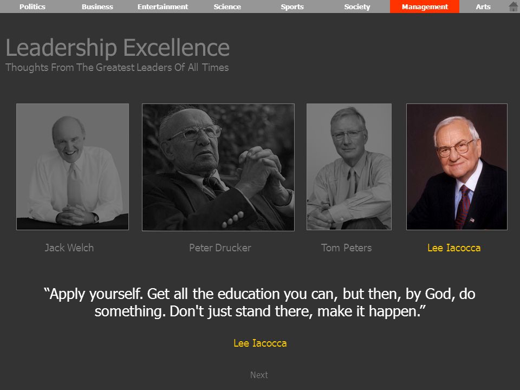
Task: Open the Sports tab
Action: [x=292, y=6]
